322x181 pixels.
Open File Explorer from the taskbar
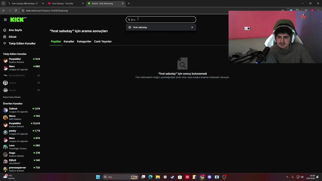158,177
